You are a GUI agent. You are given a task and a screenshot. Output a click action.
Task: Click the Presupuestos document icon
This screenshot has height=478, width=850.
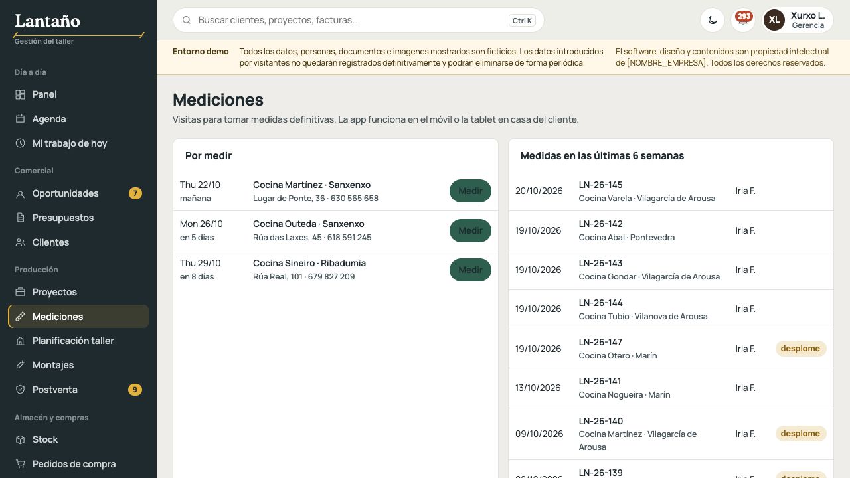point(20,218)
